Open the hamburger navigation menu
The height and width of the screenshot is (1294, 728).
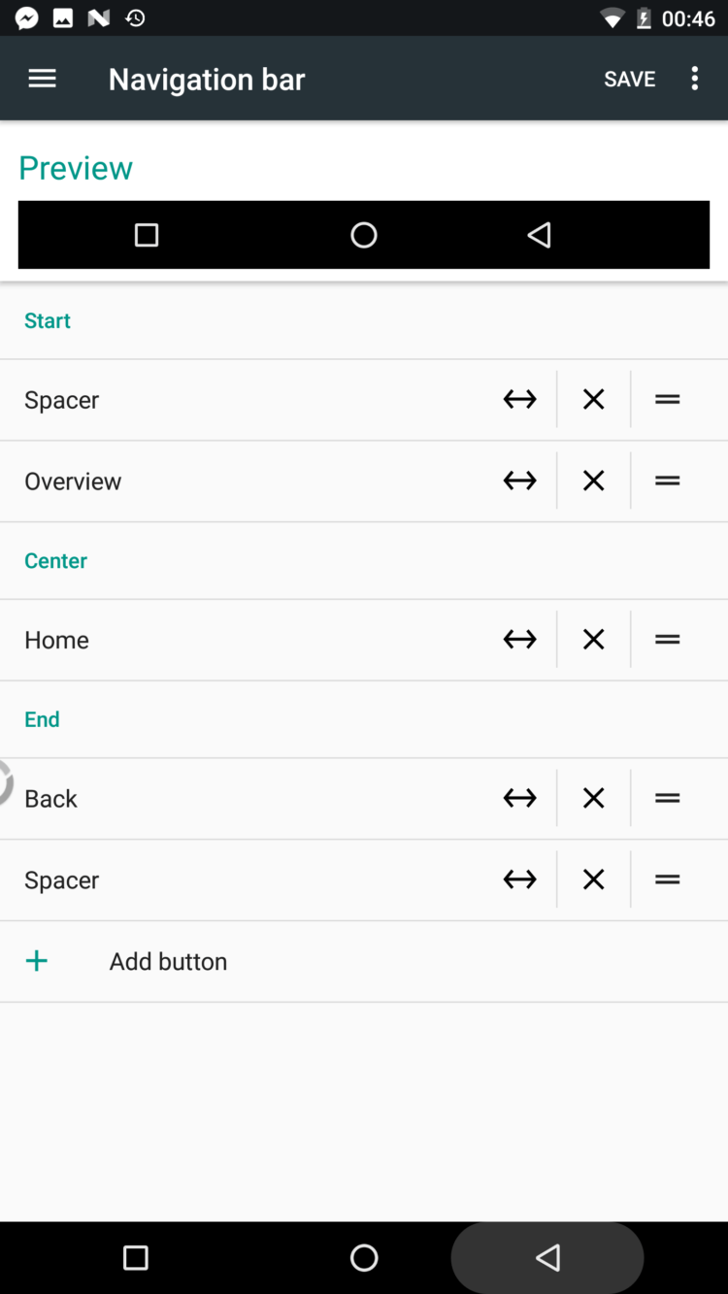click(42, 79)
